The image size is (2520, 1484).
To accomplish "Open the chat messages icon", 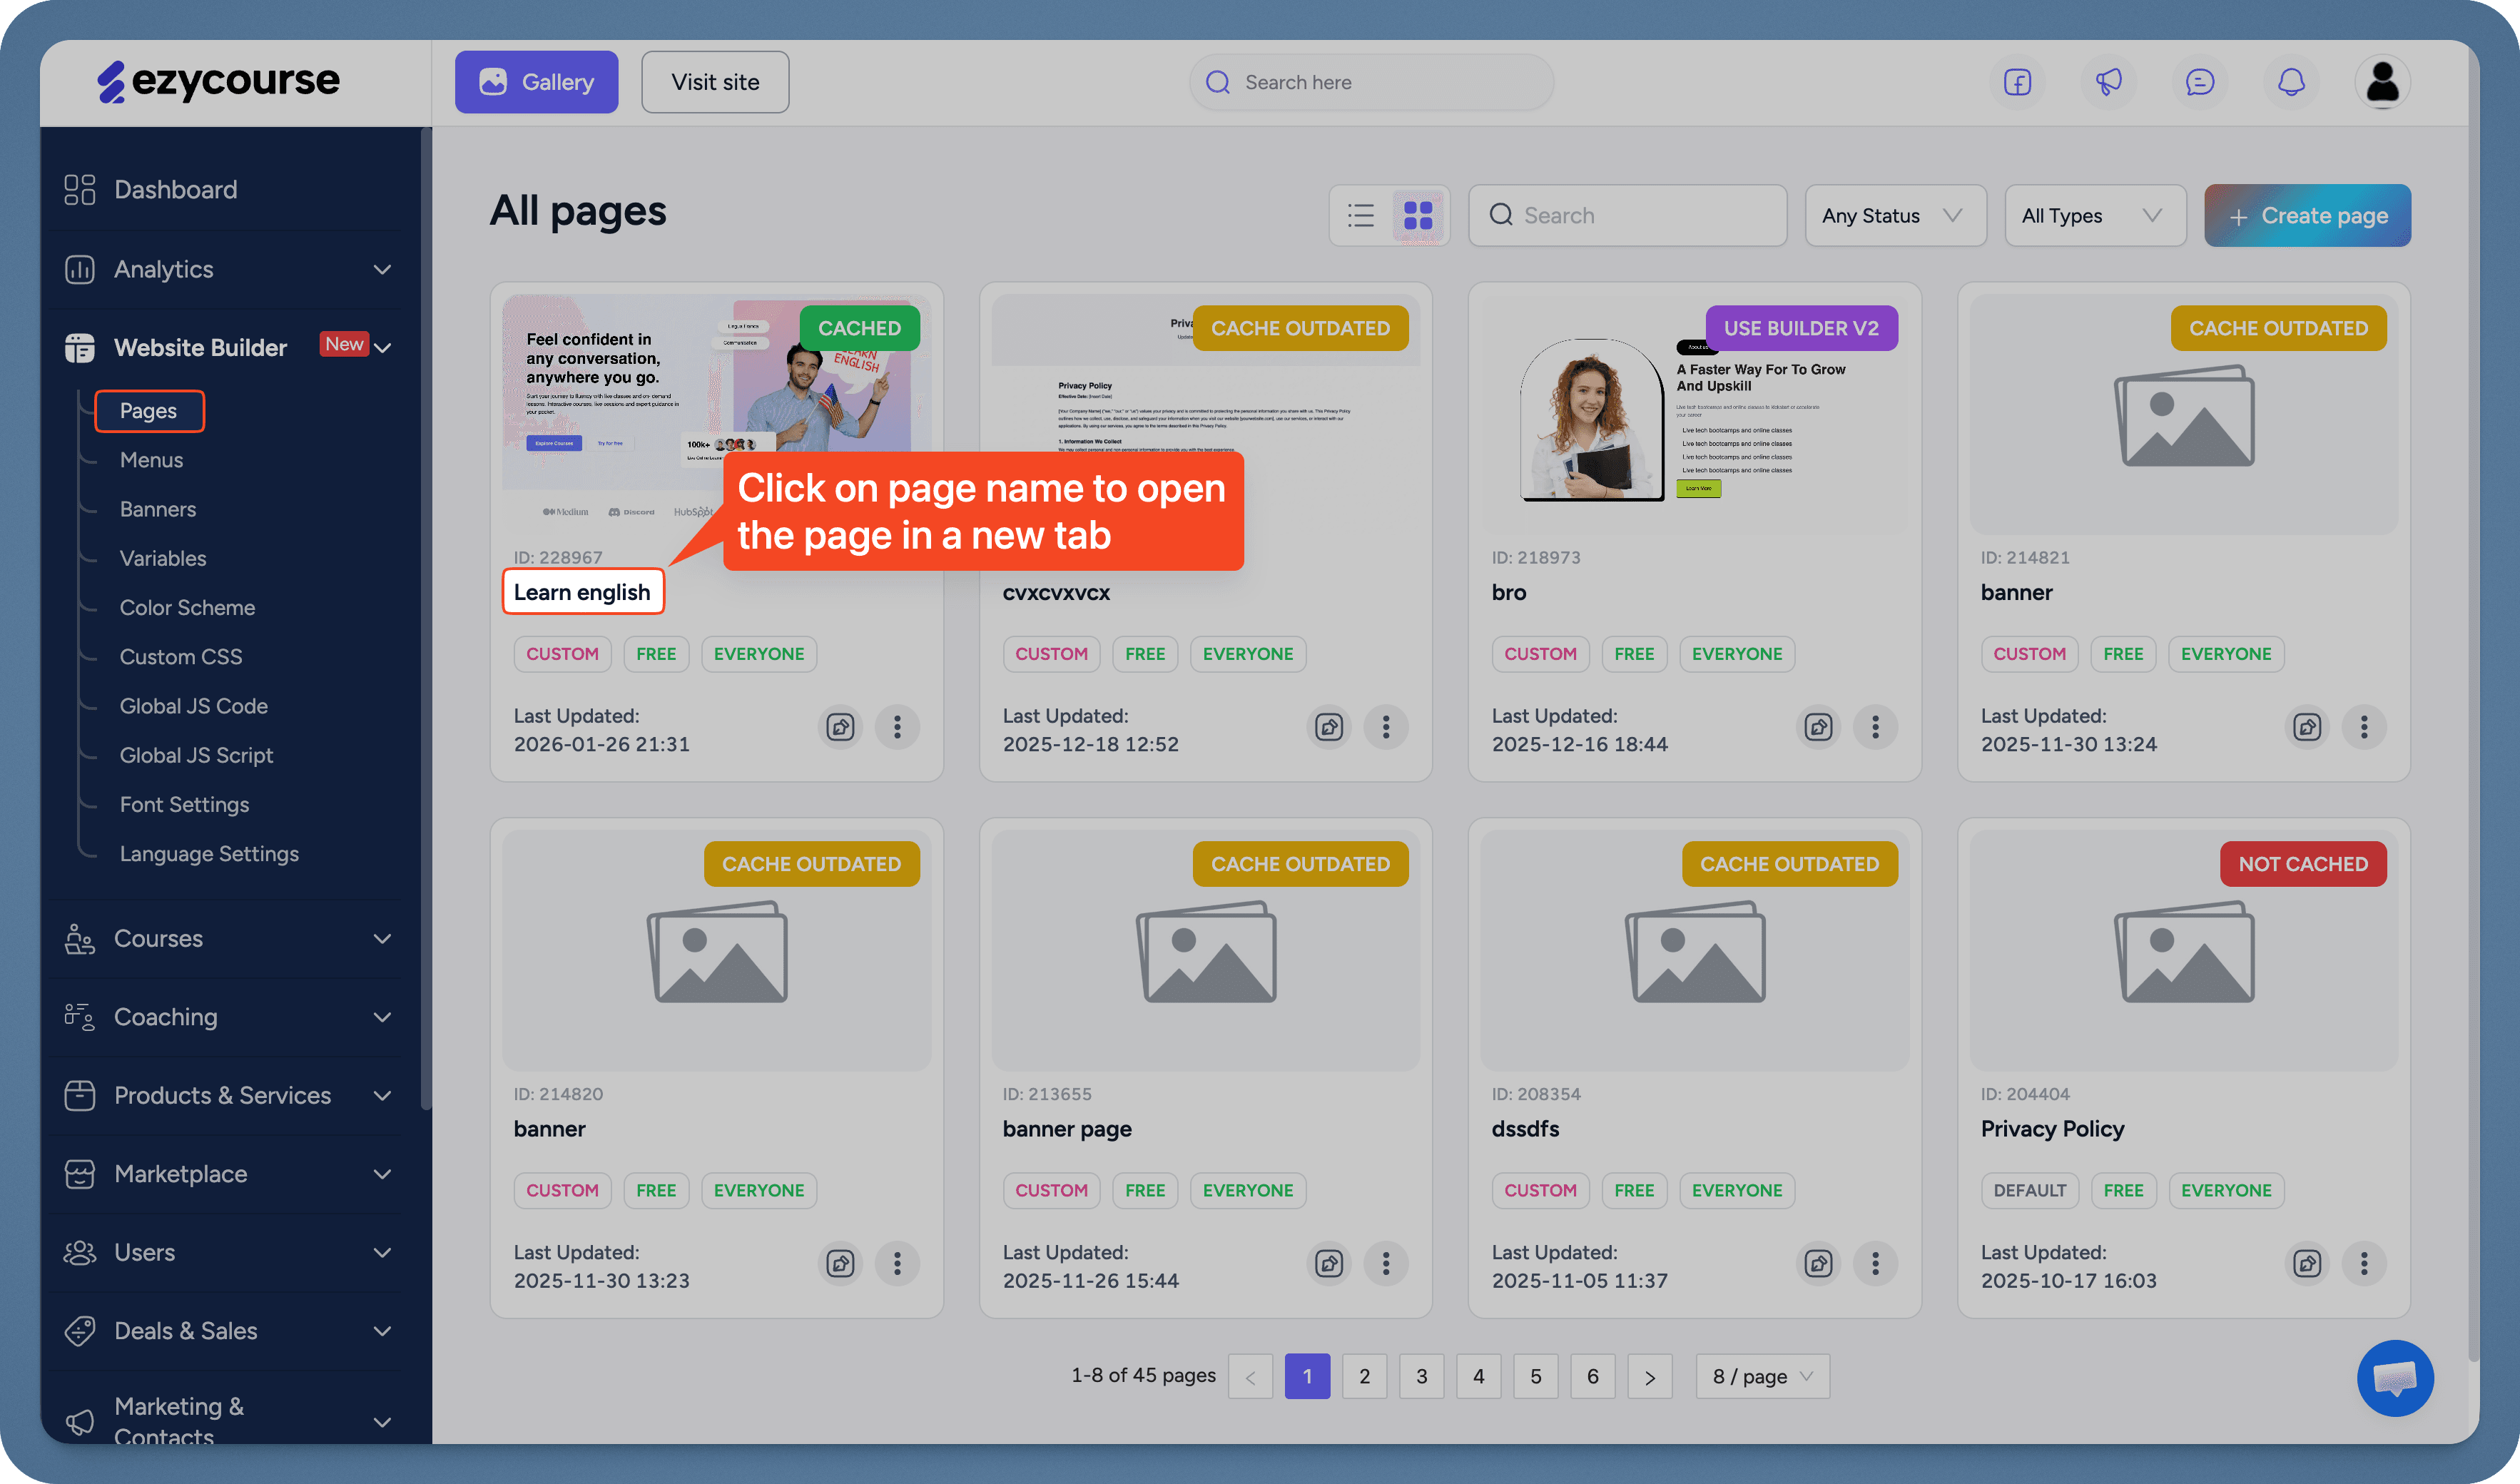I will tap(2200, 82).
